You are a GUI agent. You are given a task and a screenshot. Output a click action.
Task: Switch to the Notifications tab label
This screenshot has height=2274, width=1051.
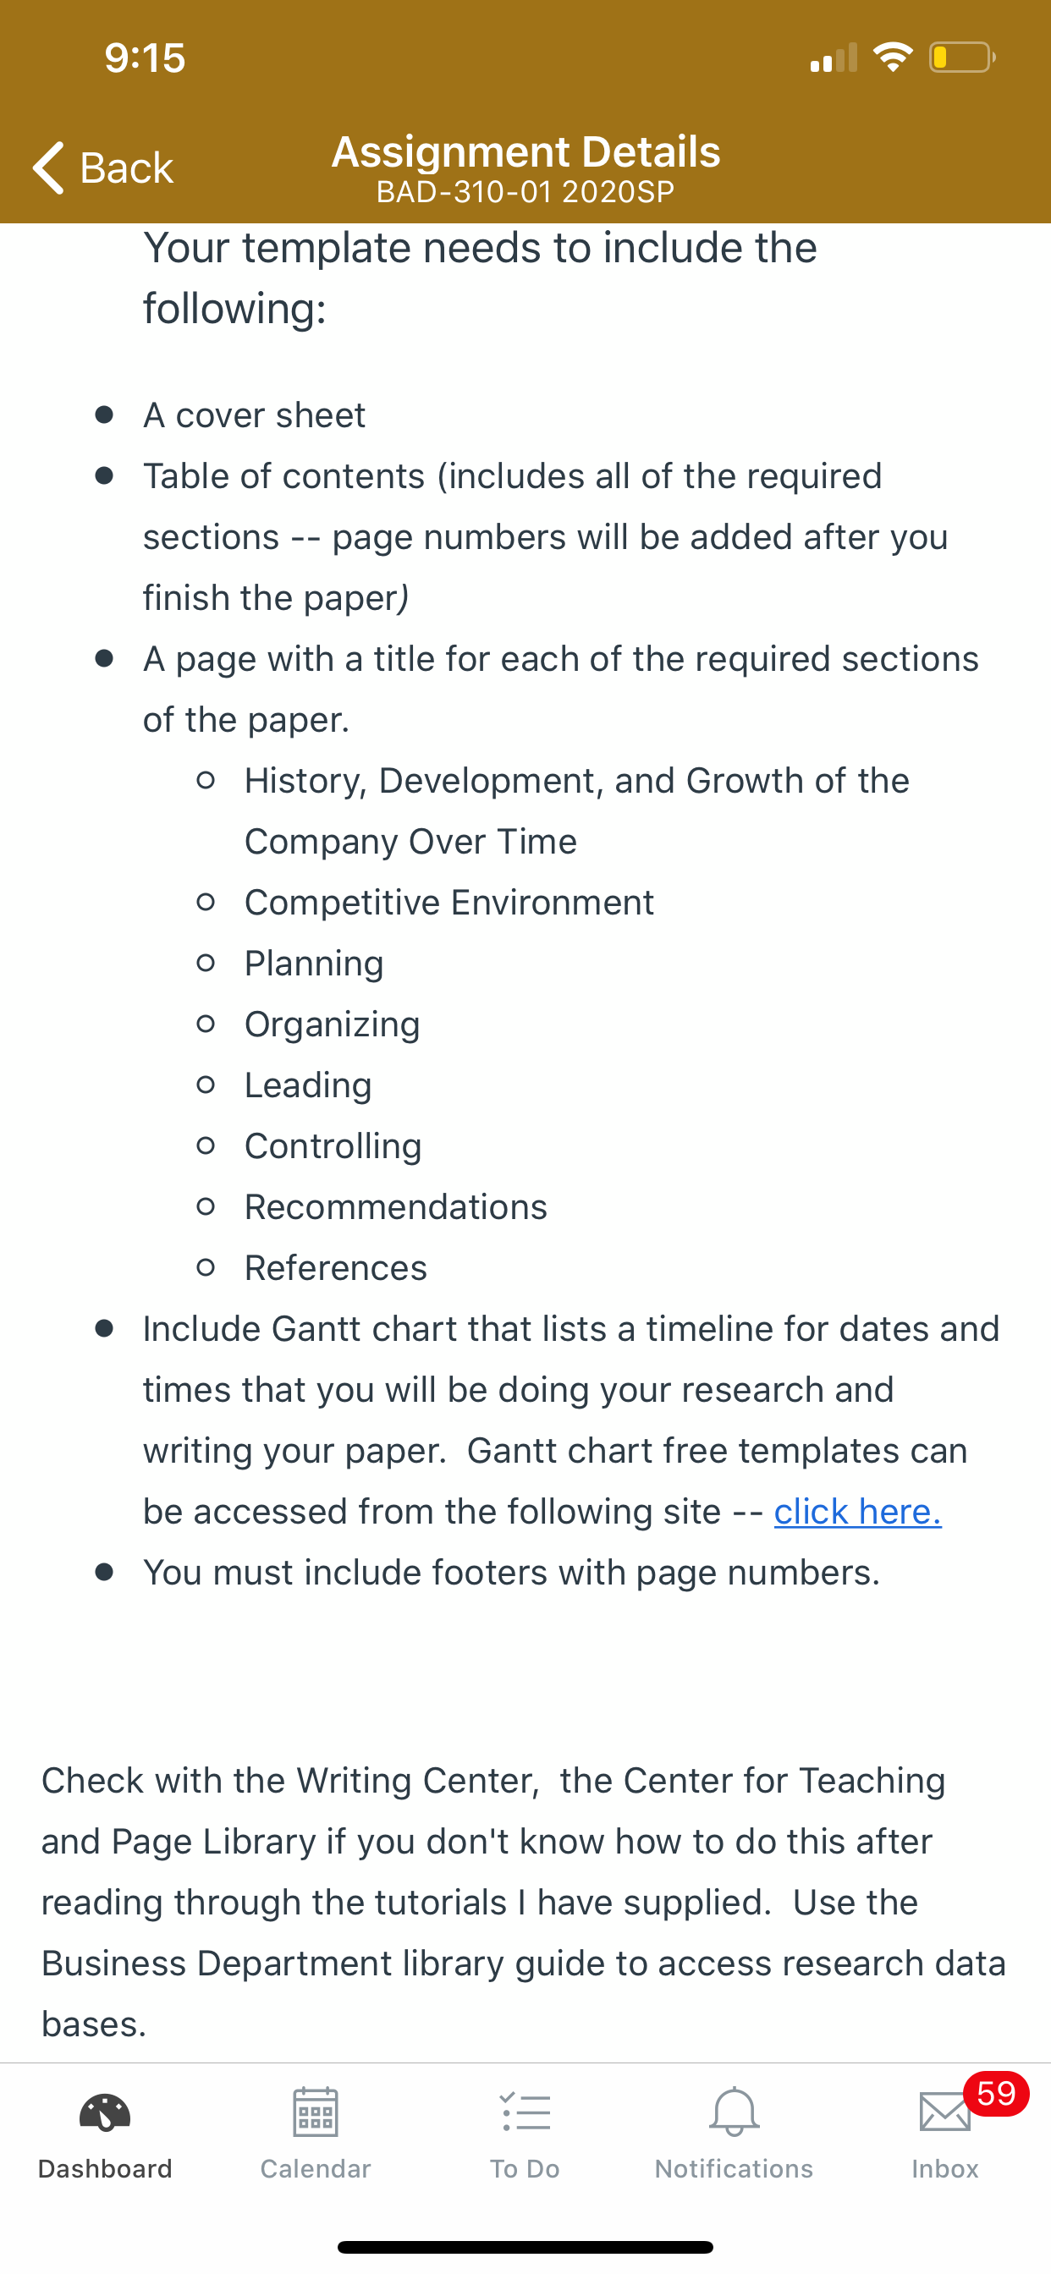pyautogui.click(x=734, y=2169)
